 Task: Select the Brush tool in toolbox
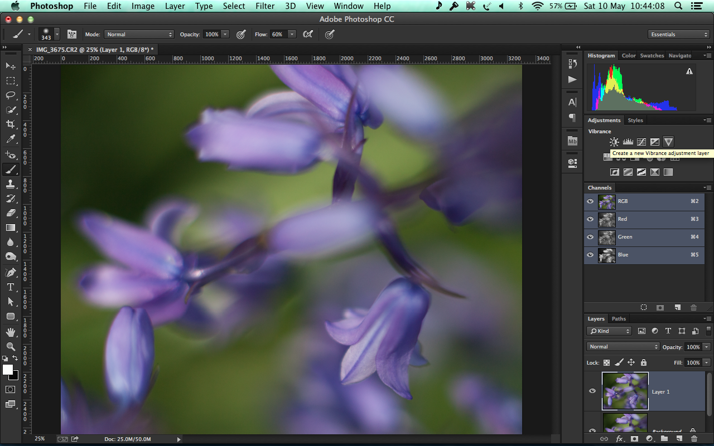(x=11, y=169)
